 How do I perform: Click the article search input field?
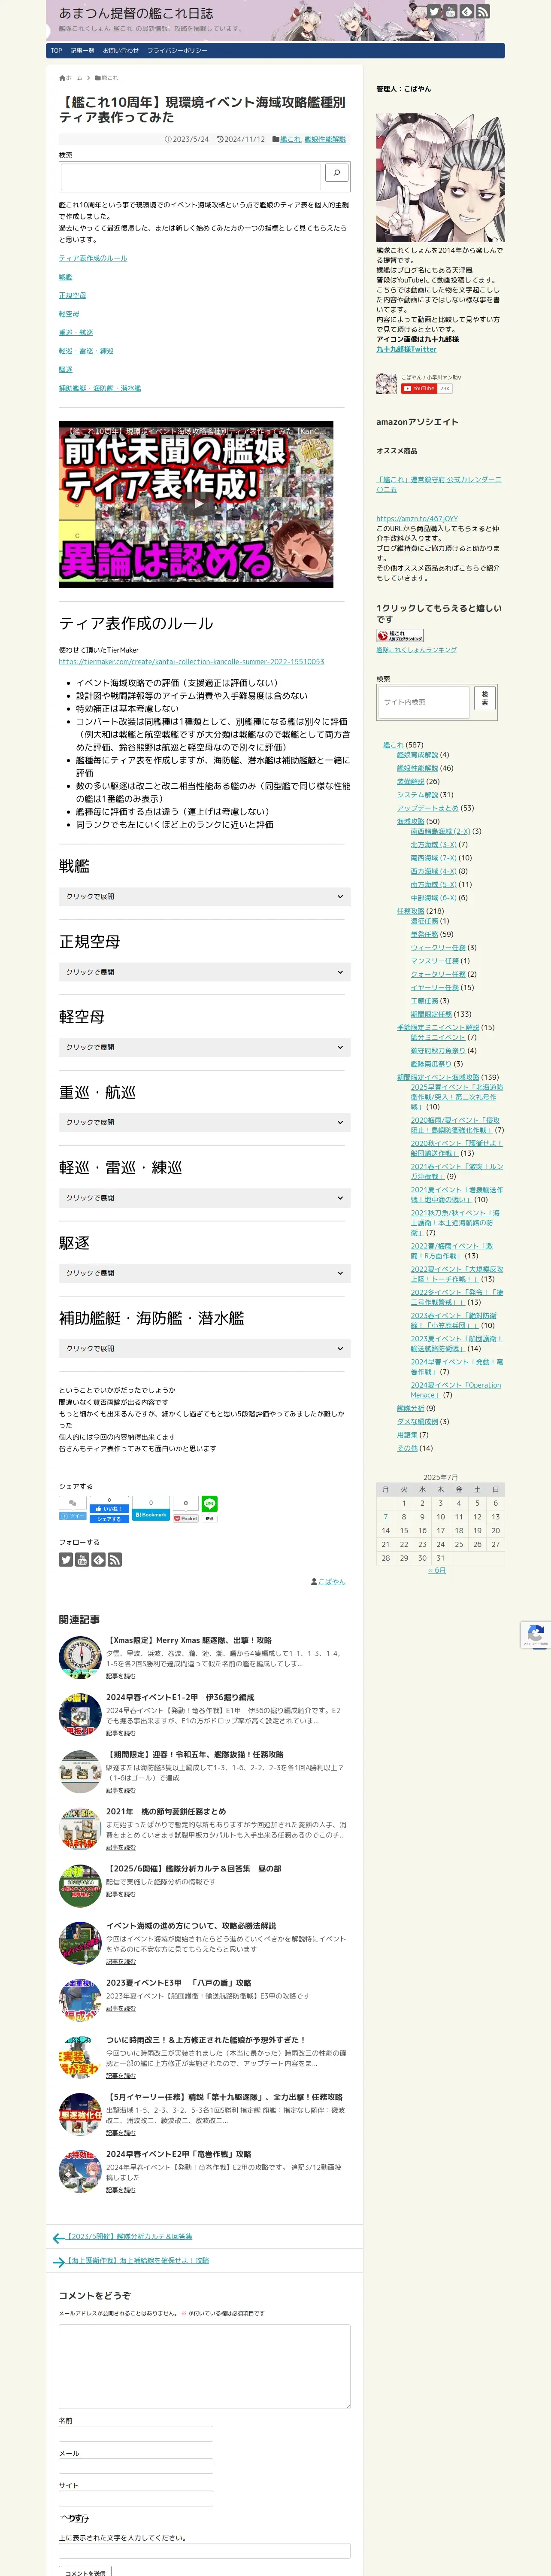[x=191, y=176]
